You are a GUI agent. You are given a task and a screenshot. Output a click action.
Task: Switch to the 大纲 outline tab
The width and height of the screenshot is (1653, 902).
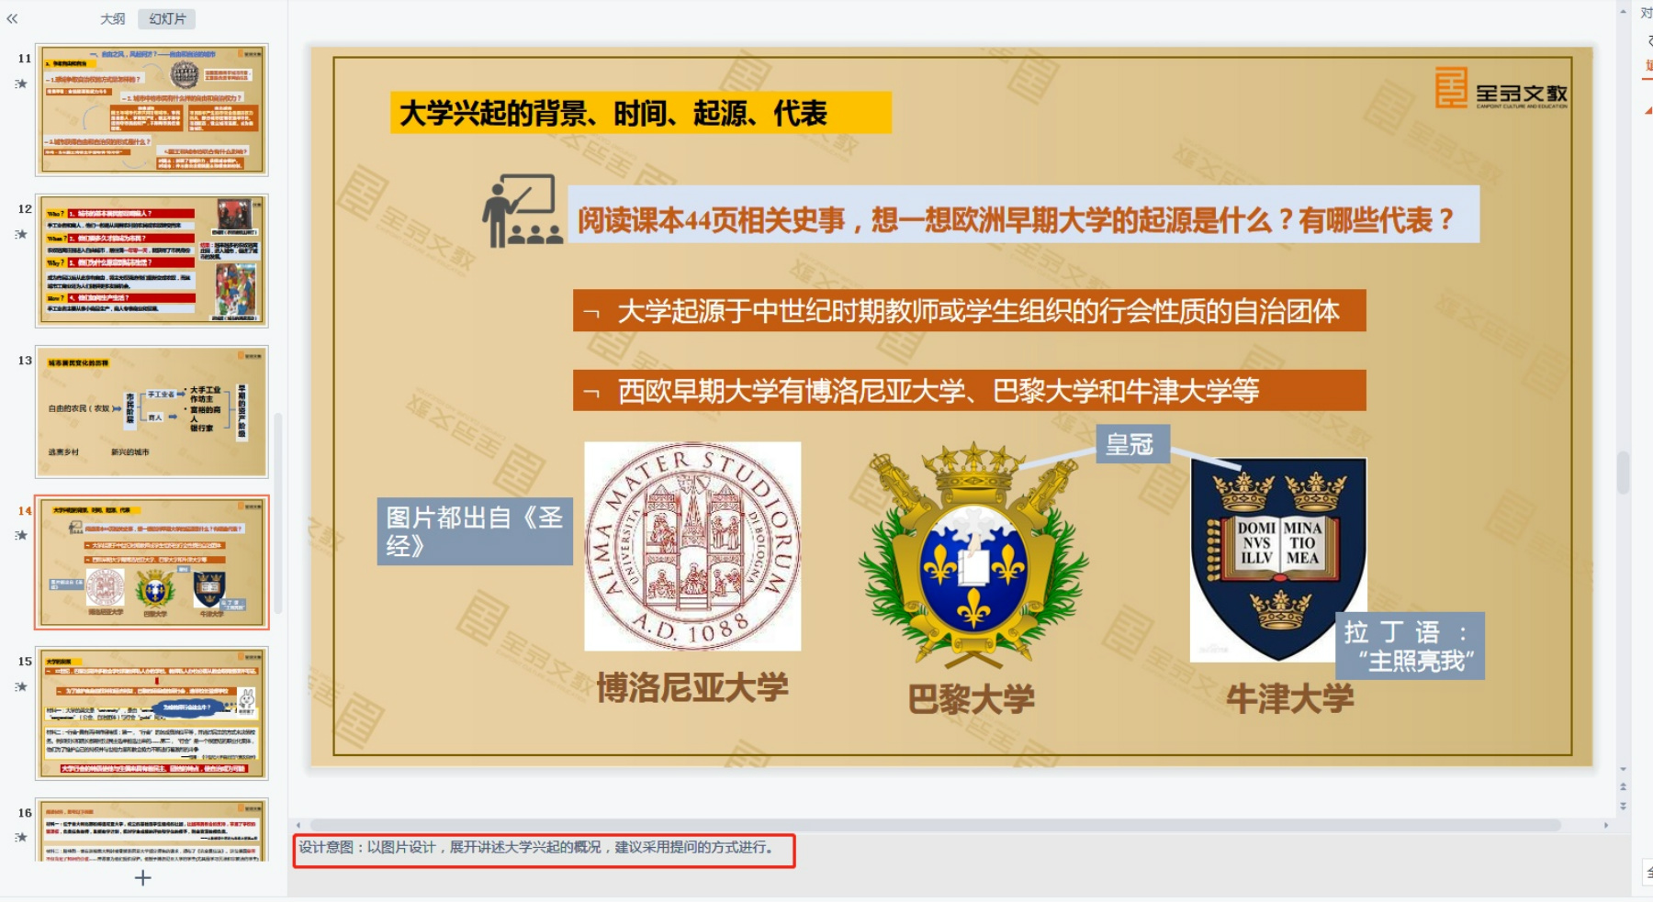tap(112, 18)
